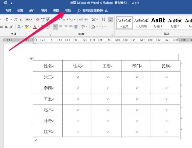Open the font color picker arrow
This screenshot has height=148, width=192.
[39, 27]
